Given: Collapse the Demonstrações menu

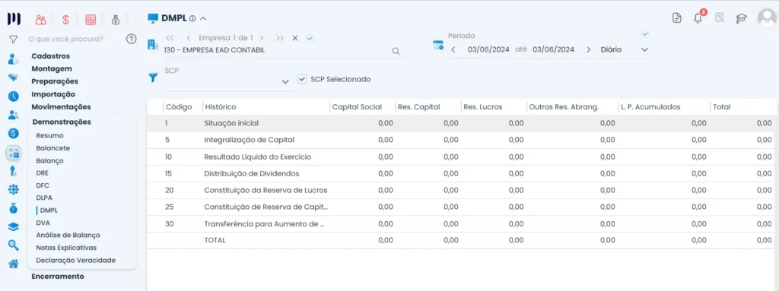Looking at the screenshot, I should (62, 122).
